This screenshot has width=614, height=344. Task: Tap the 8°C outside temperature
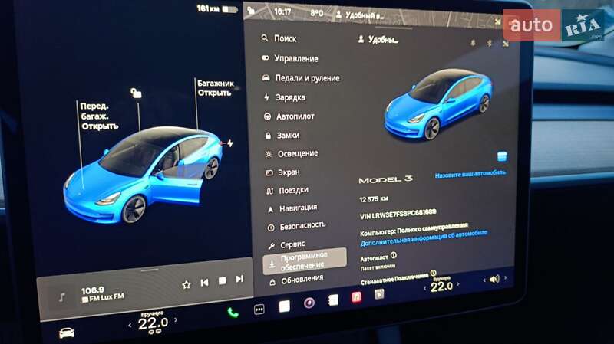click(x=317, y=13)
